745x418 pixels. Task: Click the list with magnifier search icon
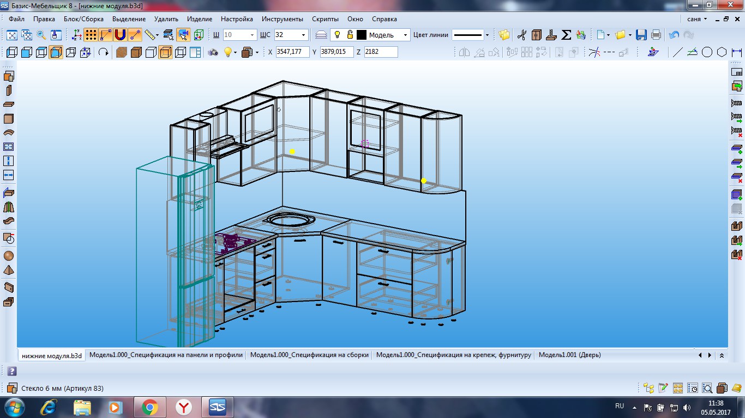coord(707,388)
